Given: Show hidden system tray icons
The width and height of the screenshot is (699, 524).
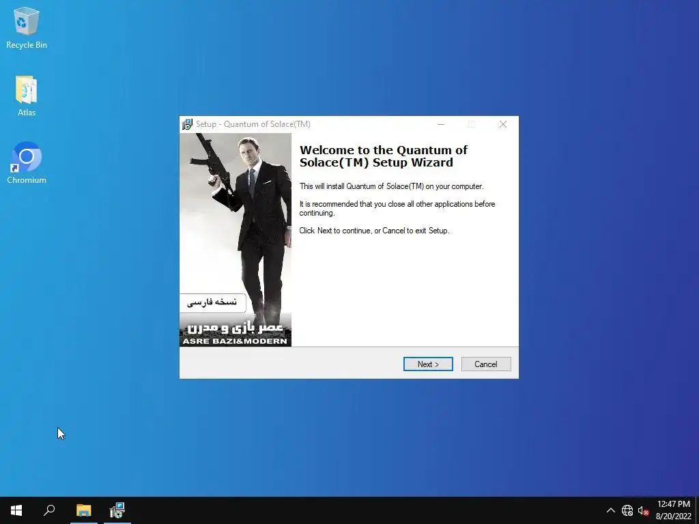Looking at the screenshot, I should click(x=611, y=510).
